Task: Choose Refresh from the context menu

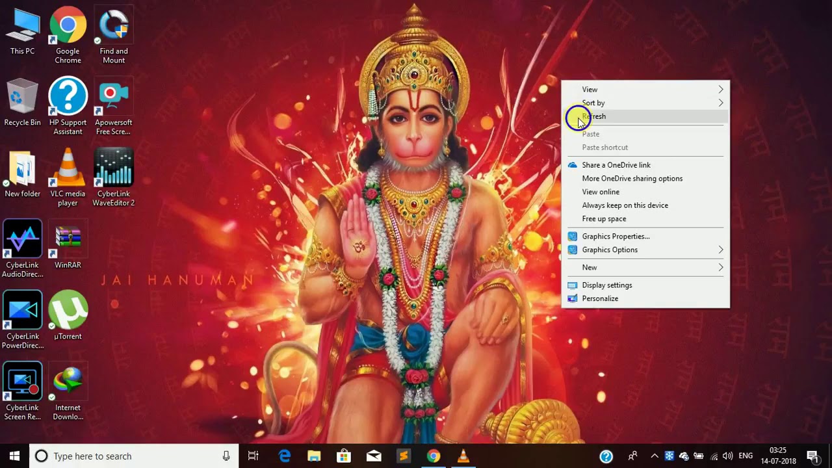Action: click(x=645, y=116)
